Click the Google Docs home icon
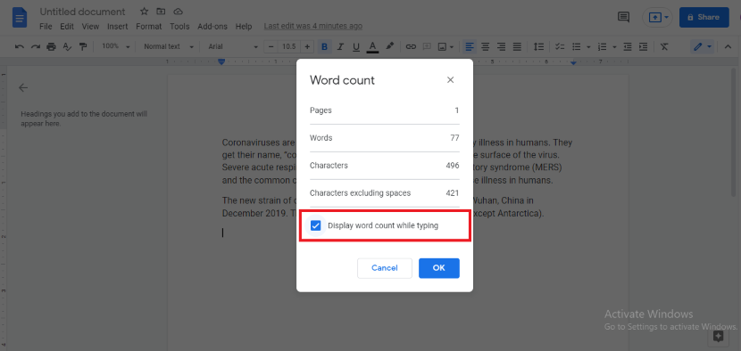741x351 pixels. click(20, 18)
